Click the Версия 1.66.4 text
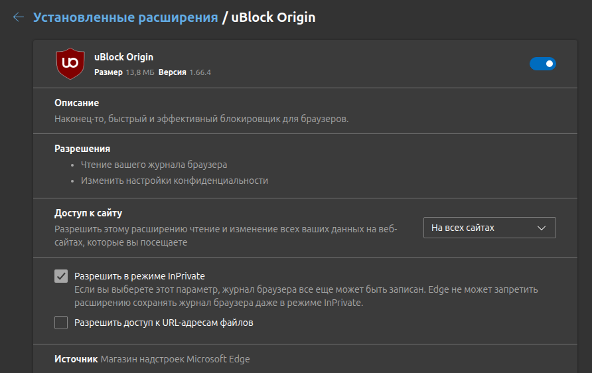The image size is (592, 373). [x=185, y=72]
